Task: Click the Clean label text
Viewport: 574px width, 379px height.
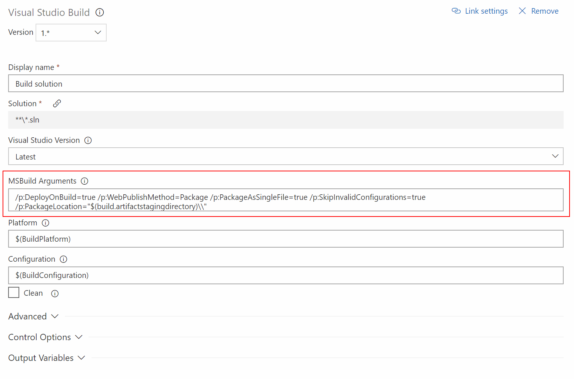Action: click(x=33, y=293)
